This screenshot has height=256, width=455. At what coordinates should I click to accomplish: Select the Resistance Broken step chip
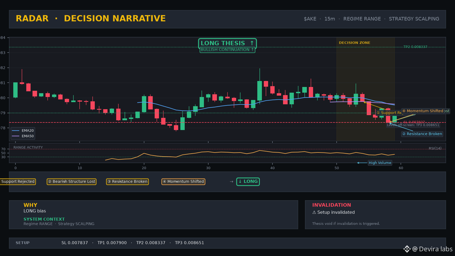tap(128, 182)
